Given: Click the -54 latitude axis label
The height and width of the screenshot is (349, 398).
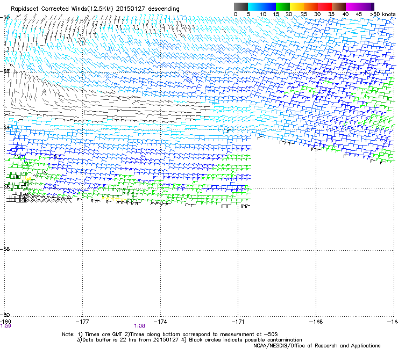Looking at the screenshot, I should (5, 127).
